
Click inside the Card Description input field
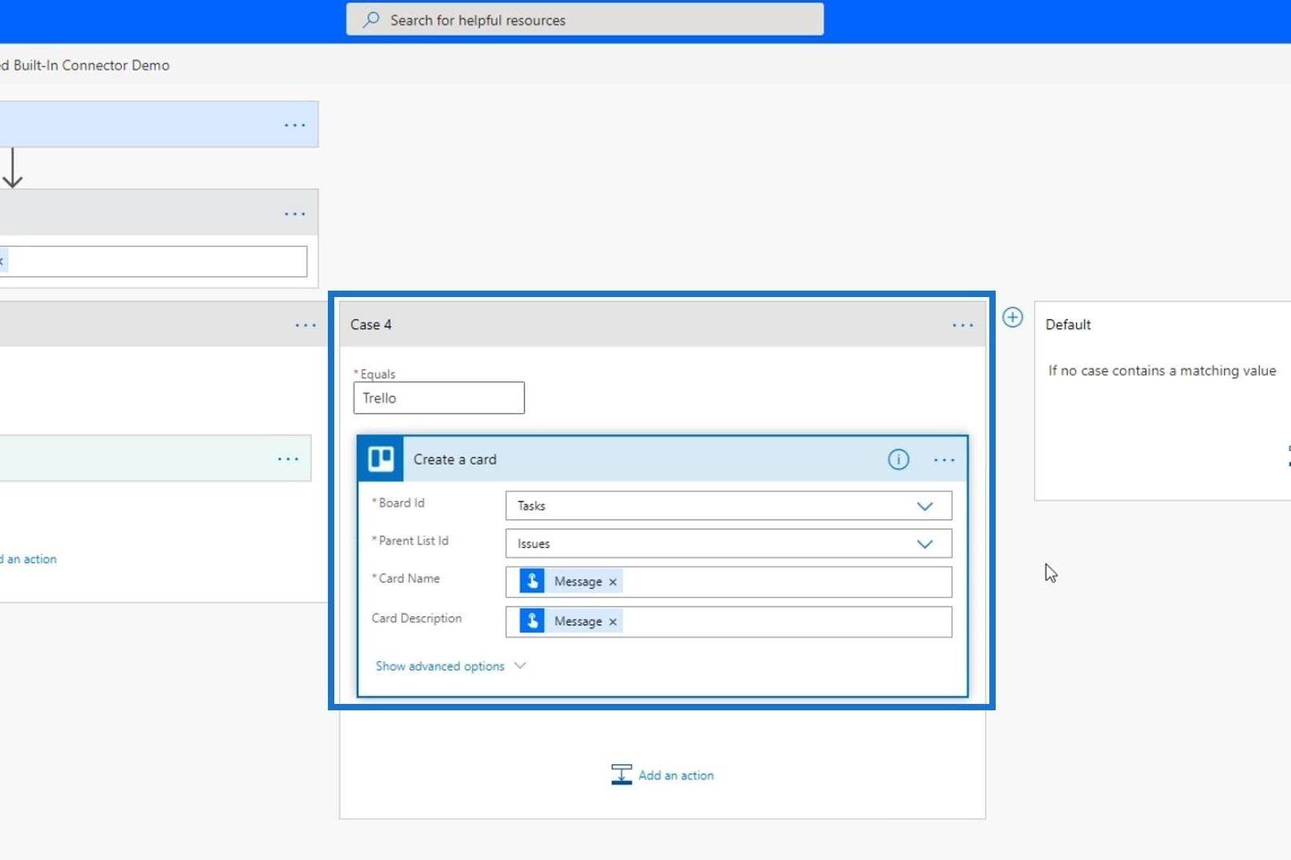728,622
